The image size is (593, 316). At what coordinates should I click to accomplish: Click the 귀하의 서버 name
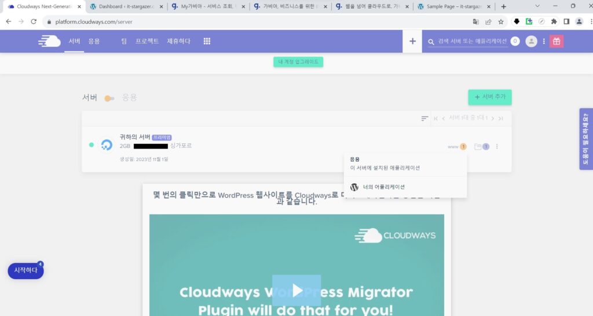135,137
